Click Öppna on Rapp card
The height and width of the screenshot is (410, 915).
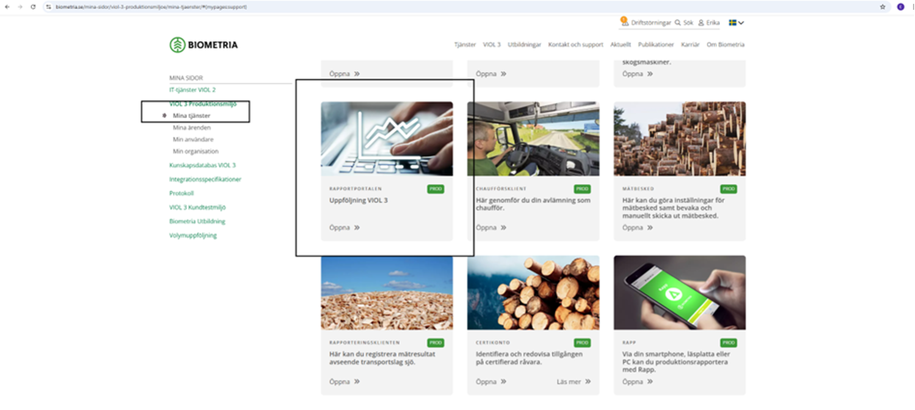point(637,382)
